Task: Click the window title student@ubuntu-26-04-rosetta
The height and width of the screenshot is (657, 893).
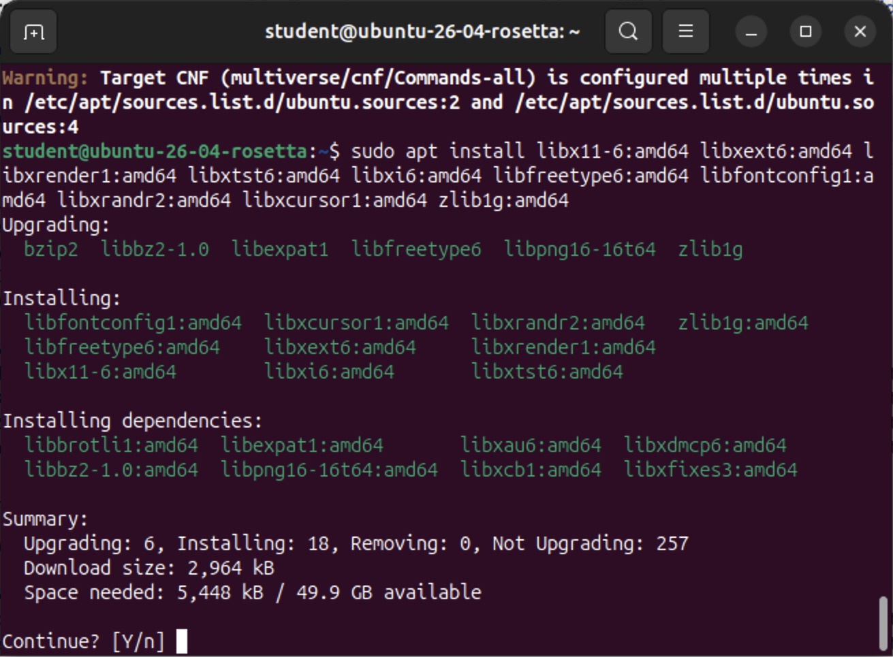Action: 422,31
